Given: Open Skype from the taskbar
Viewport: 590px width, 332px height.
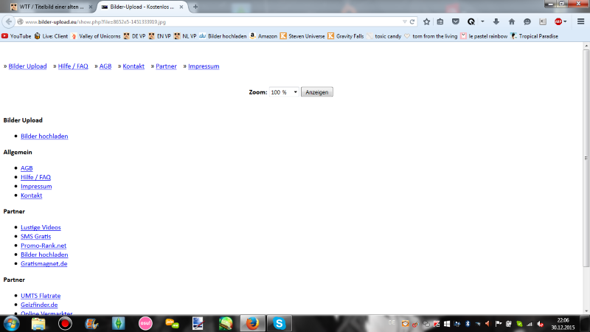Looking at the screenshot, I should click(279, 322).
